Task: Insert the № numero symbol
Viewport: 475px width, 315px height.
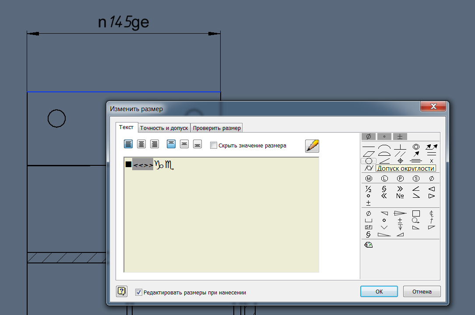Action: point(400,196)
